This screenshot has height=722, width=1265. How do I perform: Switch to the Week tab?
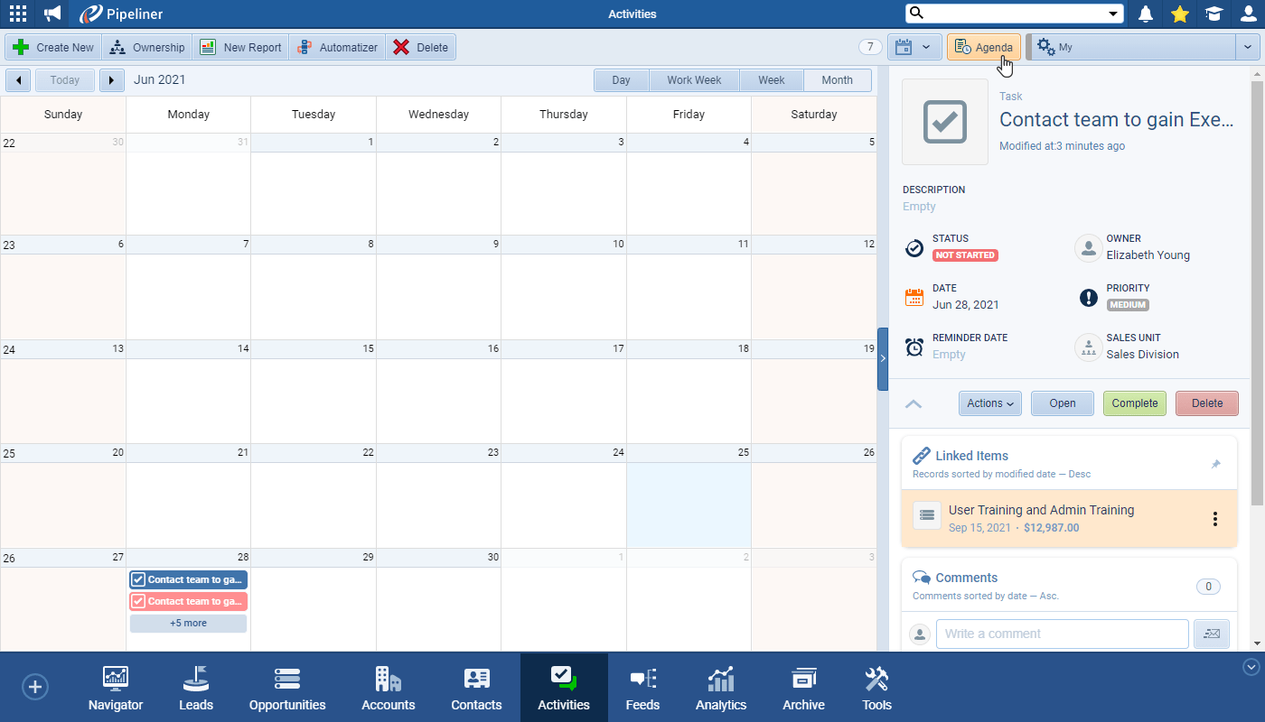point(772,79)
